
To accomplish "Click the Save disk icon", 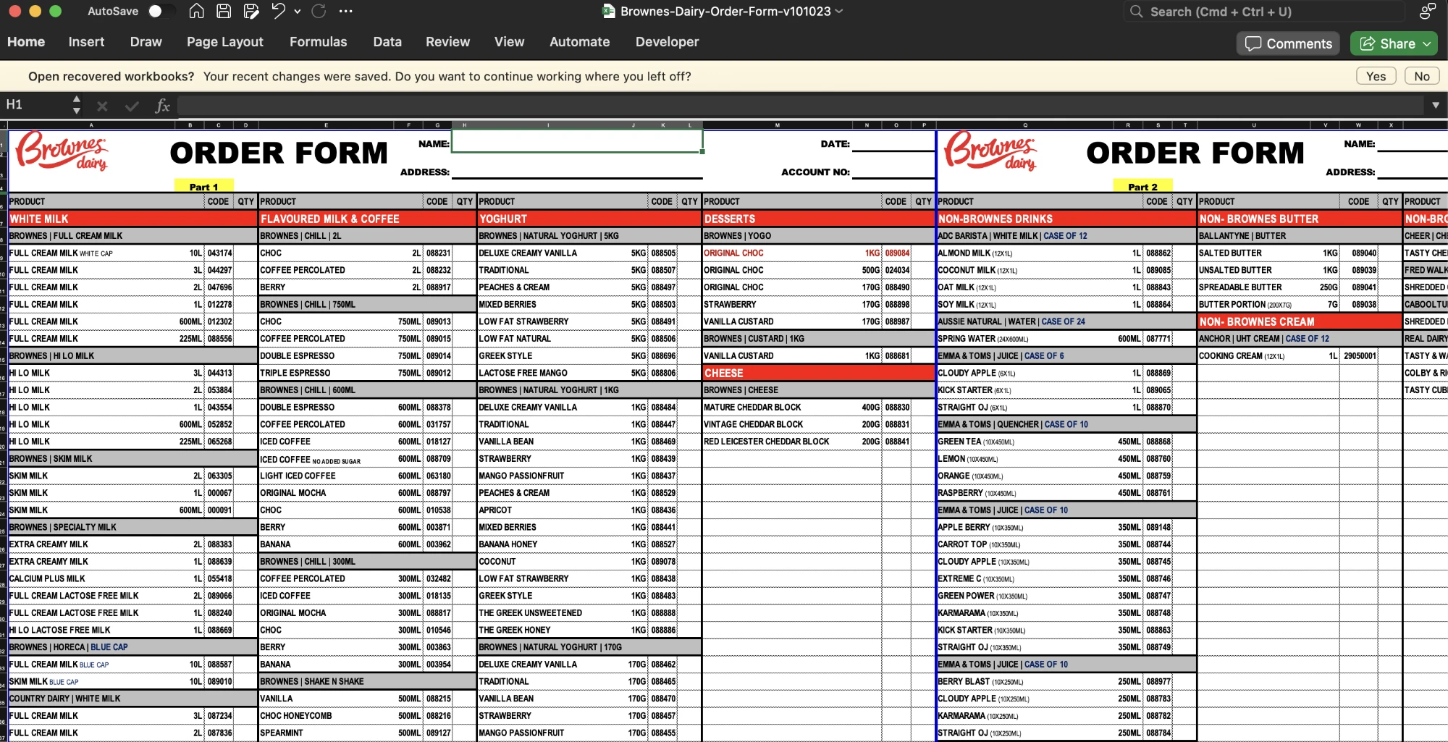I will click(224, 11).
